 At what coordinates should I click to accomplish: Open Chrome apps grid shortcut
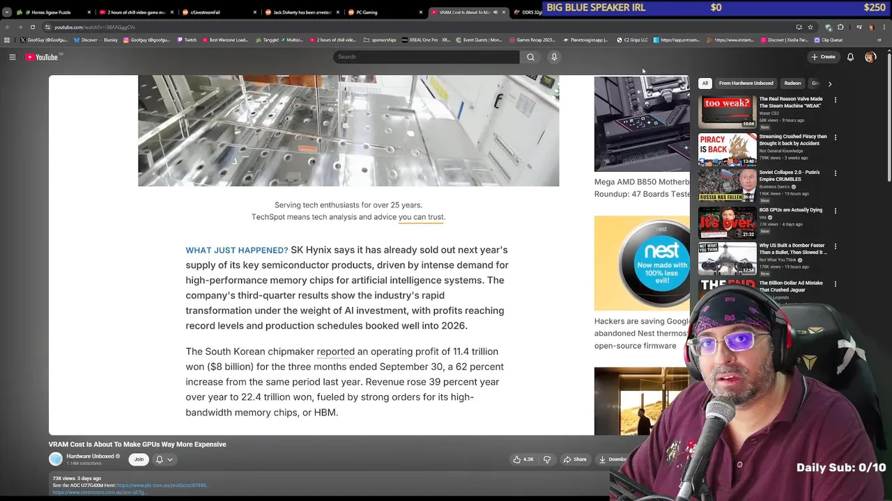(7, 40)
